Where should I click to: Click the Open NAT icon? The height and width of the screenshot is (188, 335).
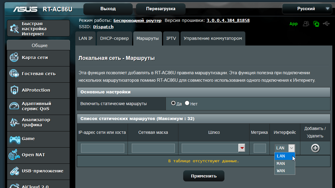[14, 155]
